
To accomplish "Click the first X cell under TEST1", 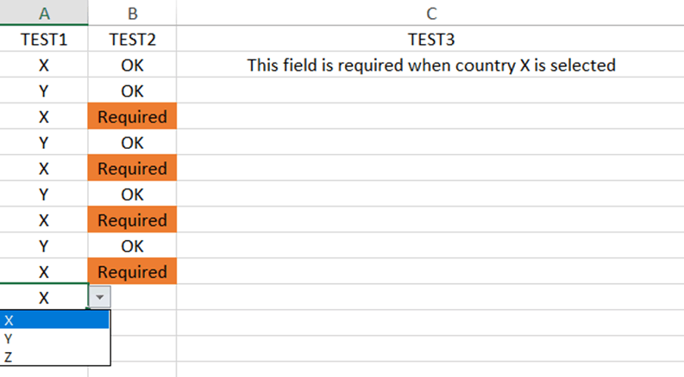I will [44, 65].
